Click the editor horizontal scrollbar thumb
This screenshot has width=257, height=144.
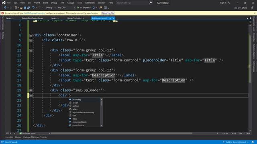(121, 133)
